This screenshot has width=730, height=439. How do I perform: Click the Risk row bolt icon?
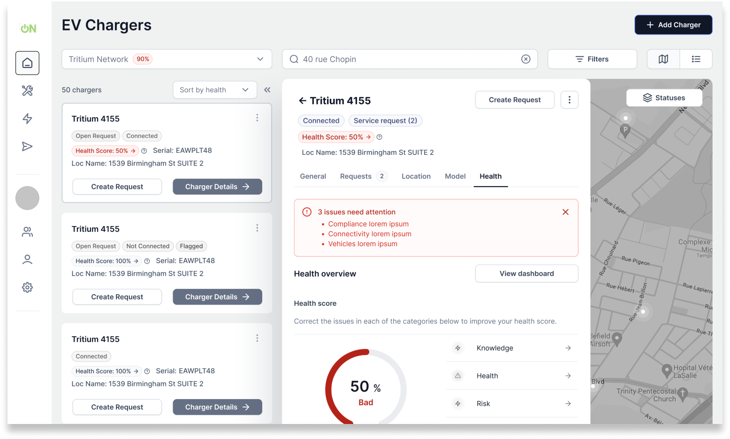[x=458, y=403]
